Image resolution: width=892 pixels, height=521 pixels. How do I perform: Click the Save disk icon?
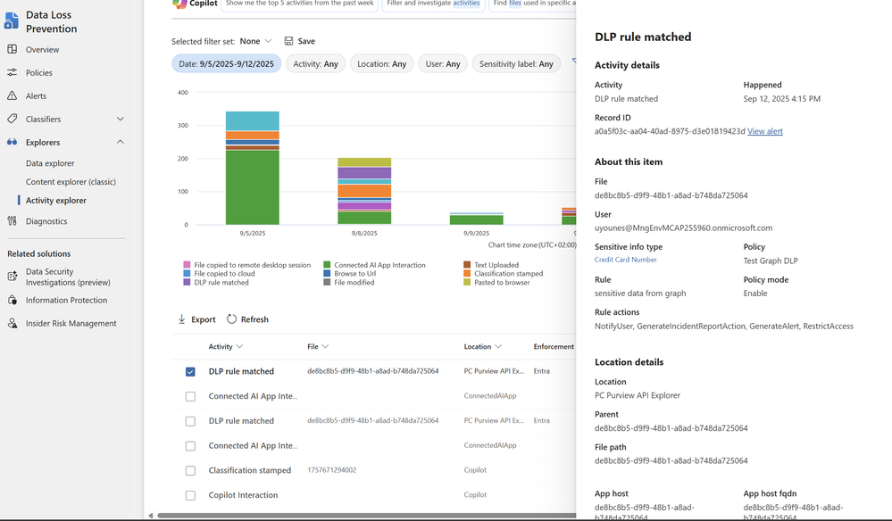289,41
